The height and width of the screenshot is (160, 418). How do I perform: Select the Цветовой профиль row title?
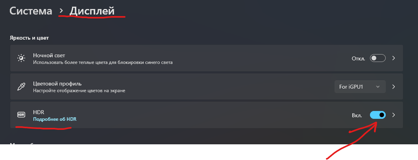pos(57,84)
